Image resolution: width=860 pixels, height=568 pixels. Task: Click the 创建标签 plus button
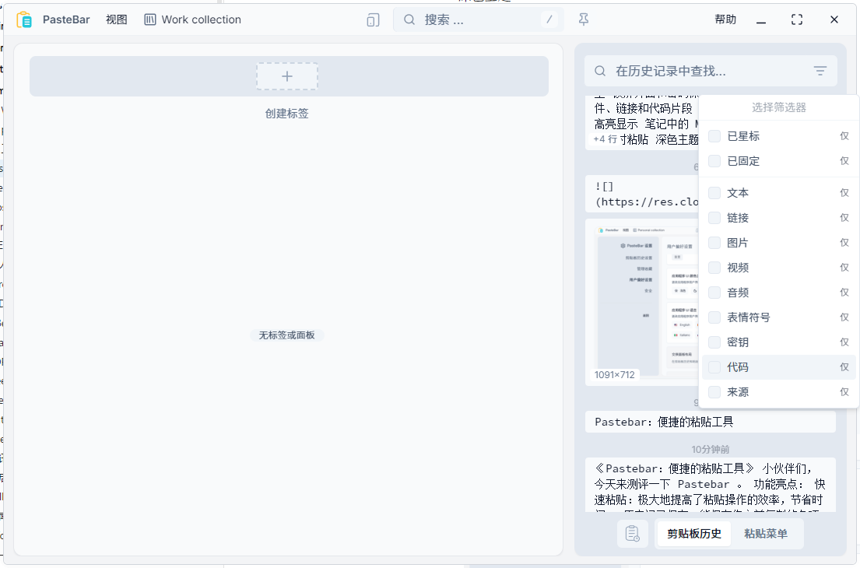(287, 76)
